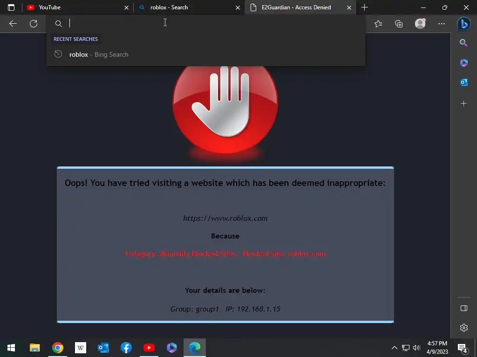Open Wikipedia app on taskbar

coord(80,348)
